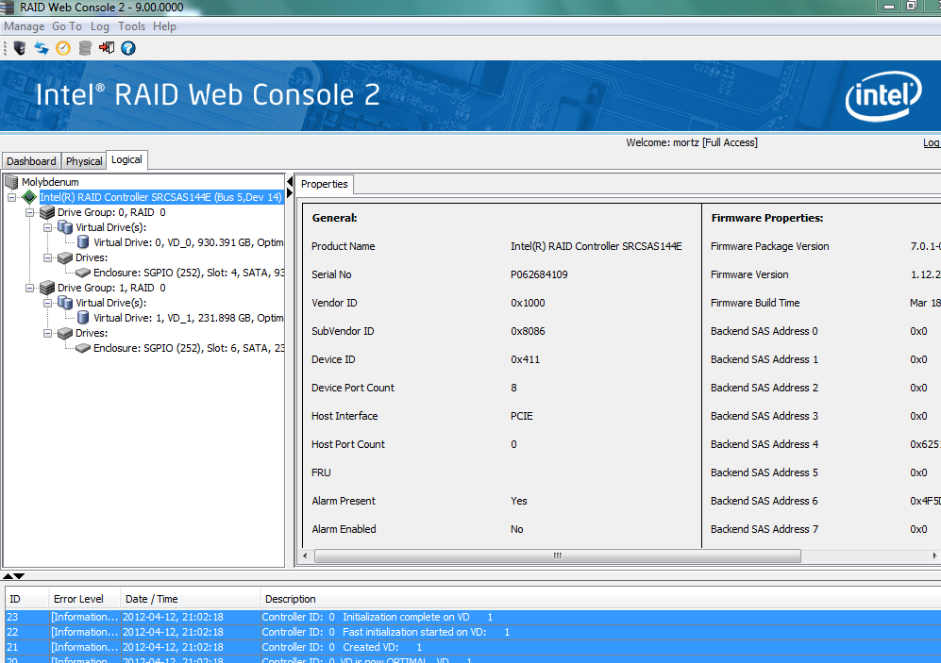Select Virtual Drive: 1, VD_1, 231.898 GB
Viewport: 941px width, 663px height.
(189, 318)
